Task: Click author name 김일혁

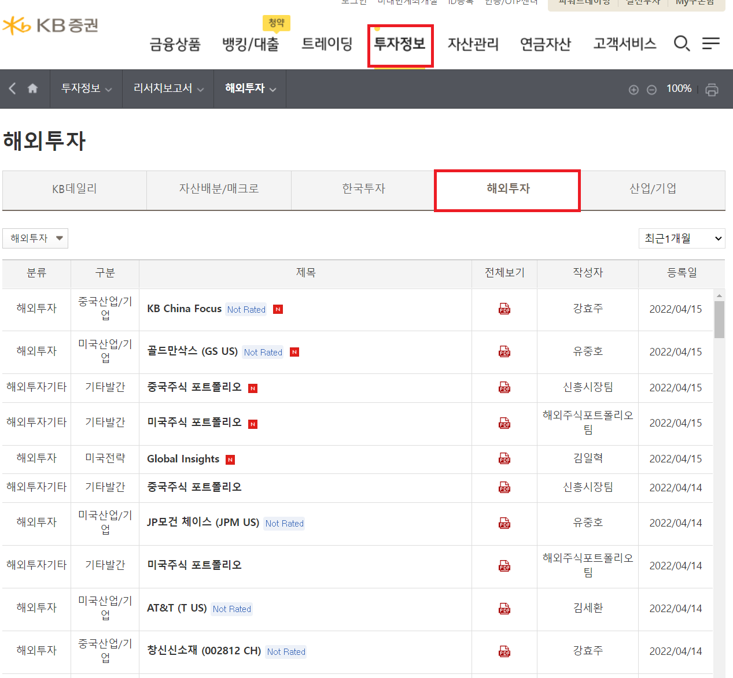Action: [x=588, y=458]
